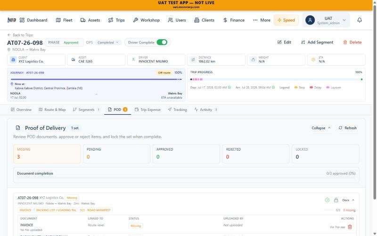
Task: Go to the Assets section
Action: [x=90, y=20]
